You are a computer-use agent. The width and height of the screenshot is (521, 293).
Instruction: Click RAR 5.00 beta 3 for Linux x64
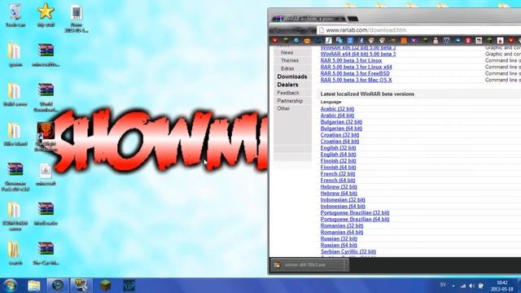point(356,67)
